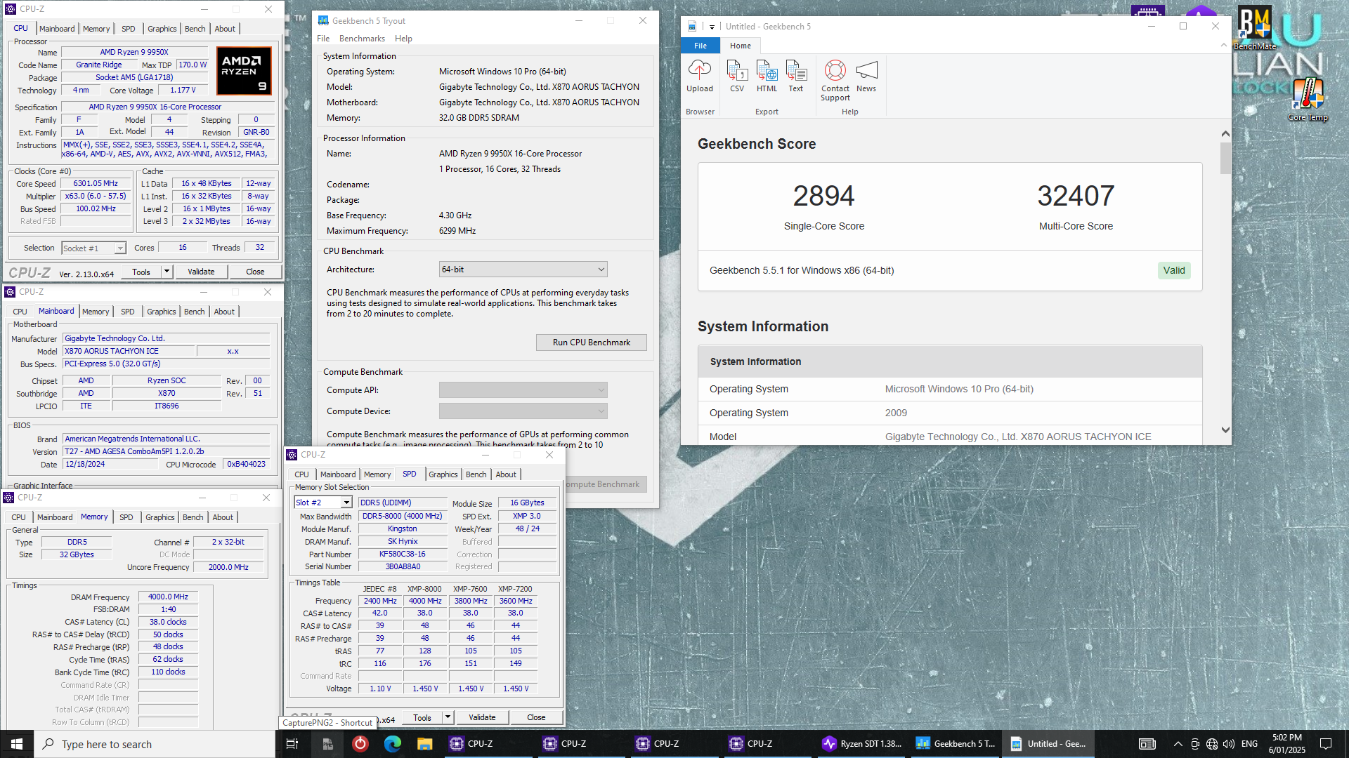Open the Geekbench quick access toolbar dropdown

coord(712,27)
